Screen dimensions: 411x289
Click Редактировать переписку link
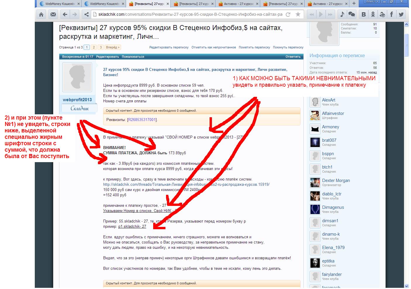click(169, 47)
